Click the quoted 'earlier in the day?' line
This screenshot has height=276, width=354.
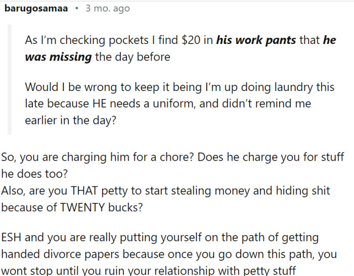coord(70,120)
